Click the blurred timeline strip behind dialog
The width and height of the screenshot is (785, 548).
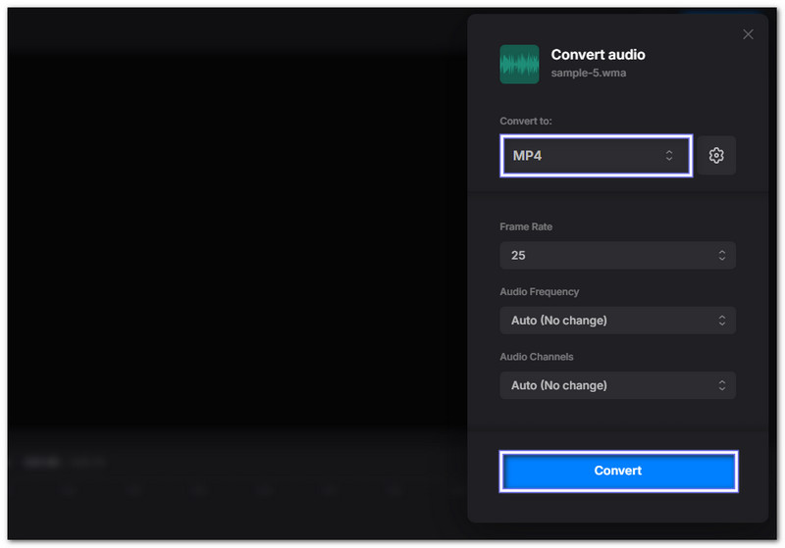[x=235, y=475]
